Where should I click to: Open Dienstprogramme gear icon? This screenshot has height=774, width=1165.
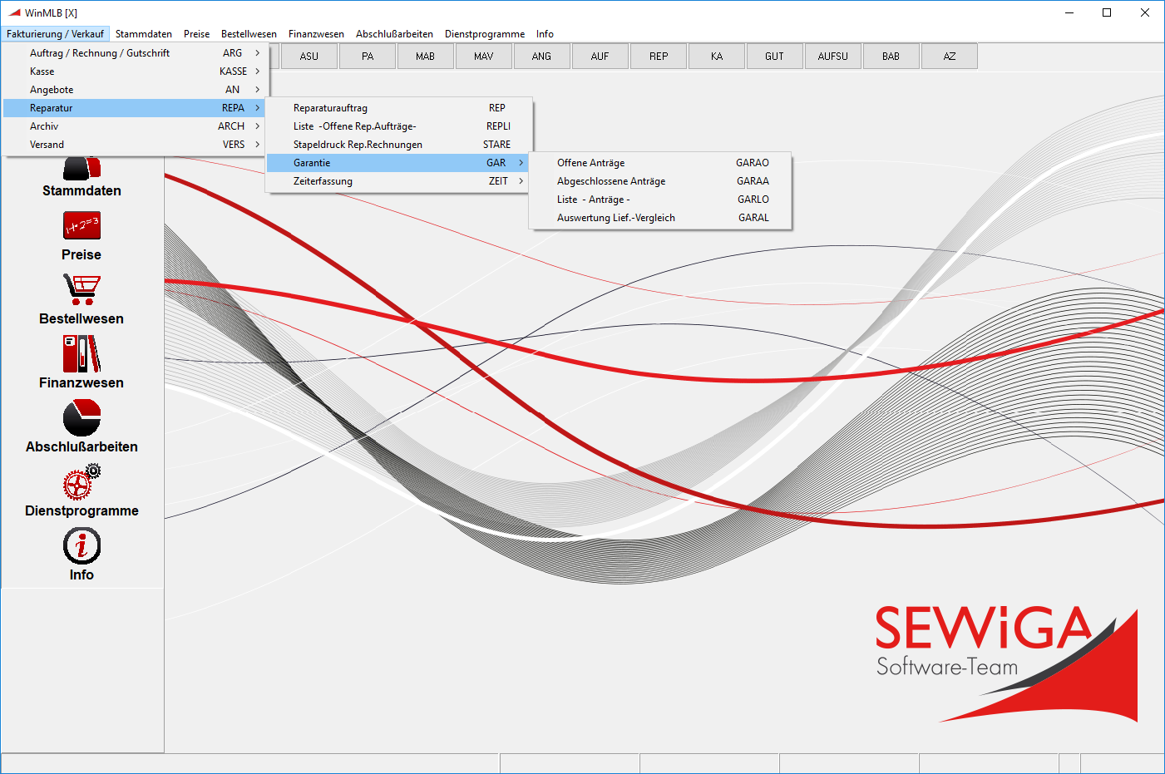[x=81, y=481]
